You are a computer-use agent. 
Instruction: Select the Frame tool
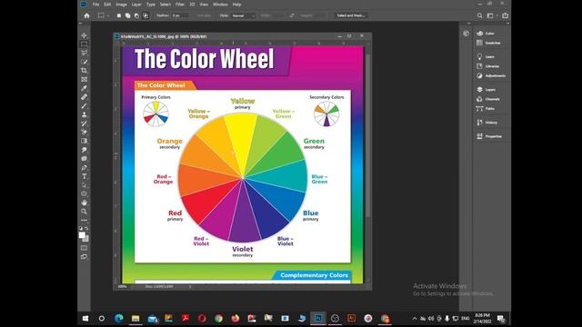pos(85,79)
